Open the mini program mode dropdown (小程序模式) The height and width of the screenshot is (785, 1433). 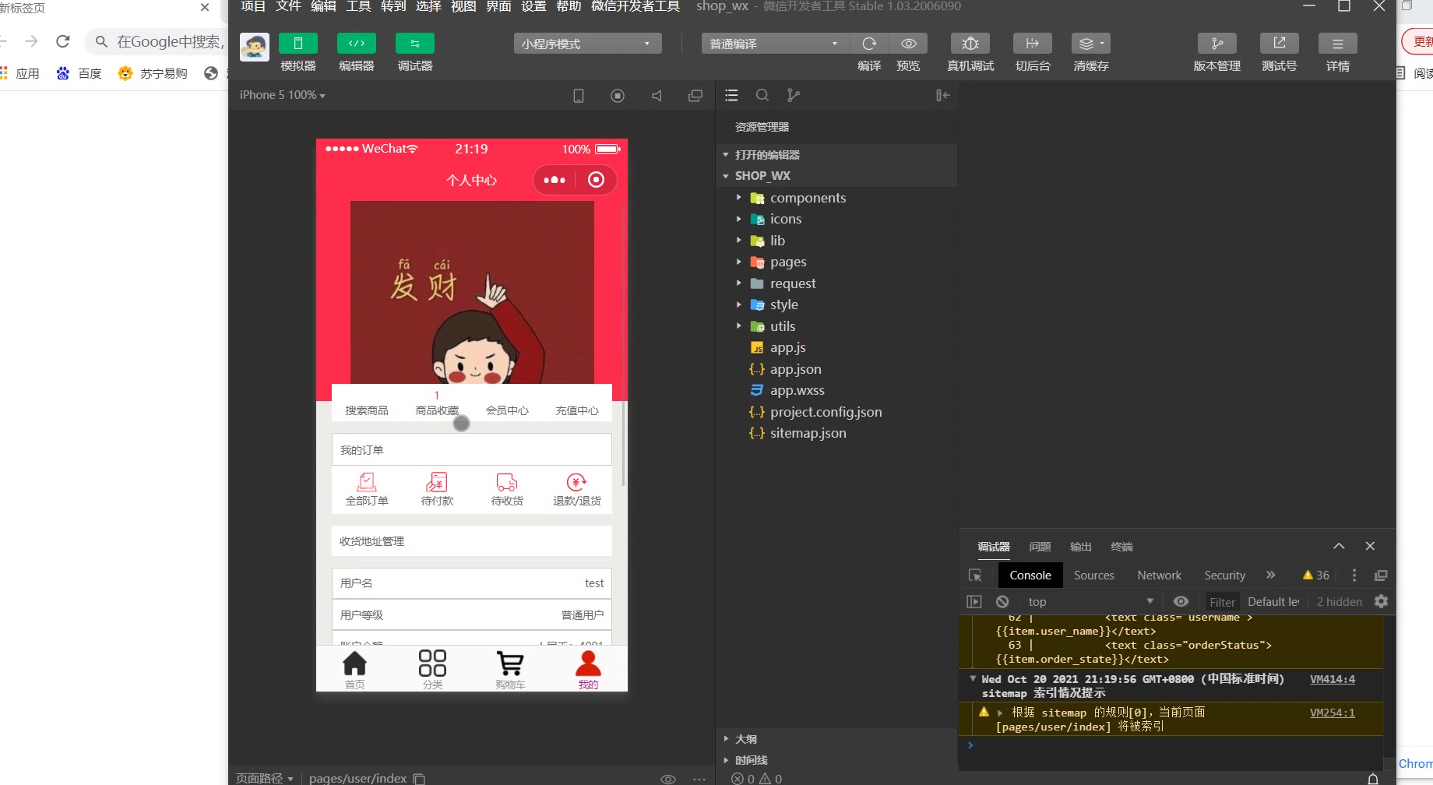587,44
